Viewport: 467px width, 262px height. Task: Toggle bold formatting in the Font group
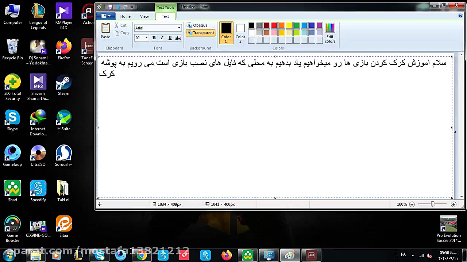154,37
